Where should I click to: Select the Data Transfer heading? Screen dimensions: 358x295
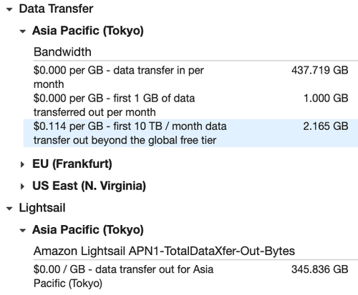point(56,9)
